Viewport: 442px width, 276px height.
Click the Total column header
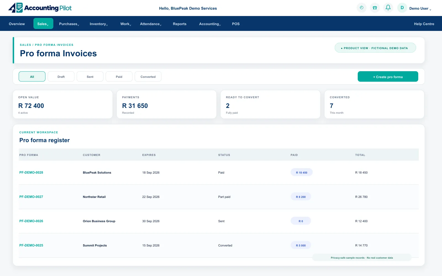click(x=360, y=155)
